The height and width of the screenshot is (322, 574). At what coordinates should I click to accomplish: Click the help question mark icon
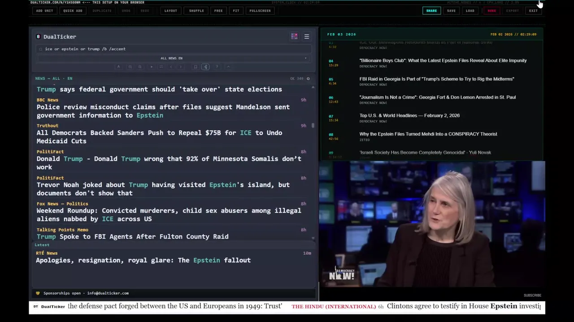pyautogui.click(x=217, y=67)
